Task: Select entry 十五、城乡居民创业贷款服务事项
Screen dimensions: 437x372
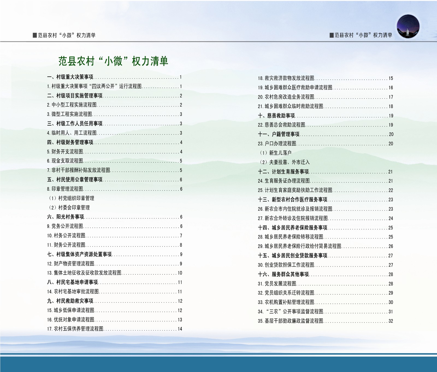Action: pyautogui.click(x=326, y=256)
